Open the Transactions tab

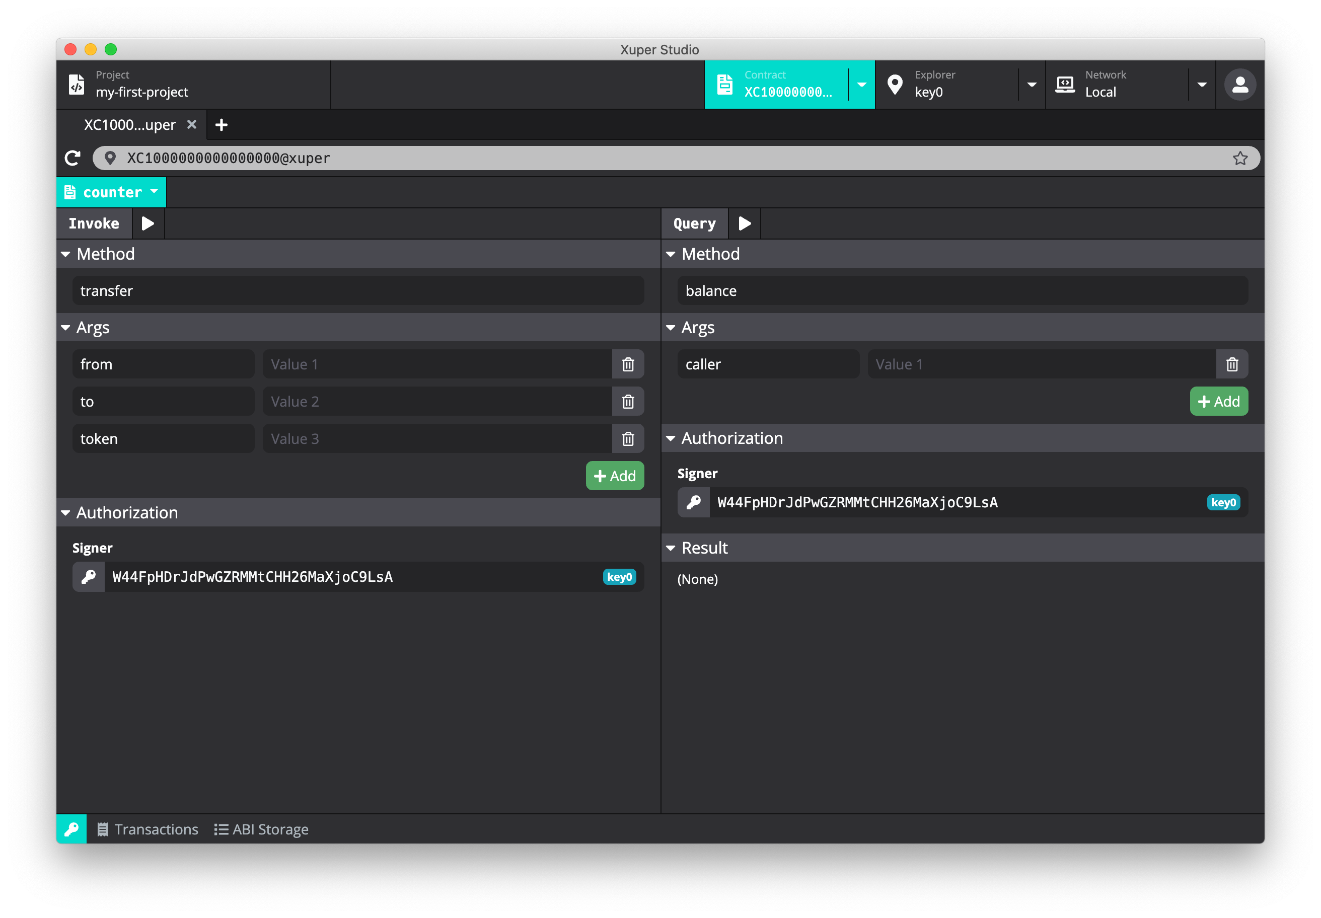(x=148, y=829)
